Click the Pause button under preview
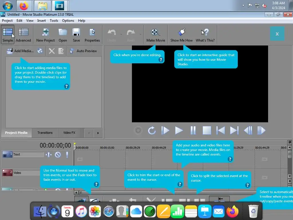This screenshot has width=293, height=220. point(193,130)
